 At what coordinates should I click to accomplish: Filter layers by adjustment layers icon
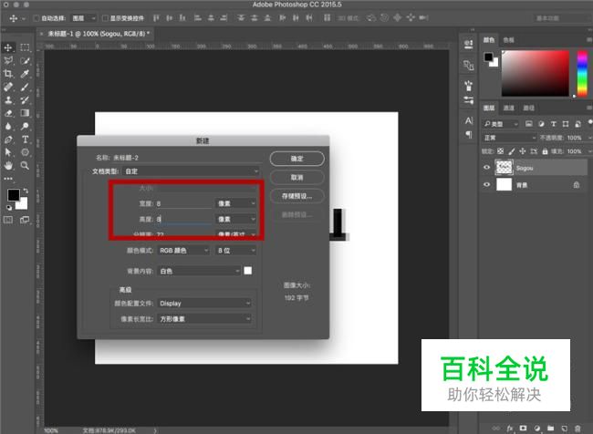541,124
